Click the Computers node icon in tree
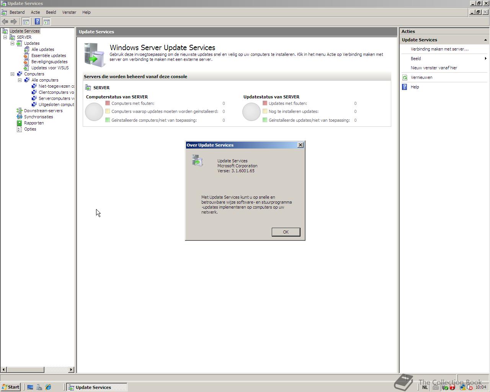 tap(20, 74)
